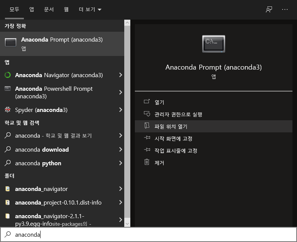Click the 시작 화면에 고정 pin icon
Viewport: 297px width, 242px height.
(147, 138)
